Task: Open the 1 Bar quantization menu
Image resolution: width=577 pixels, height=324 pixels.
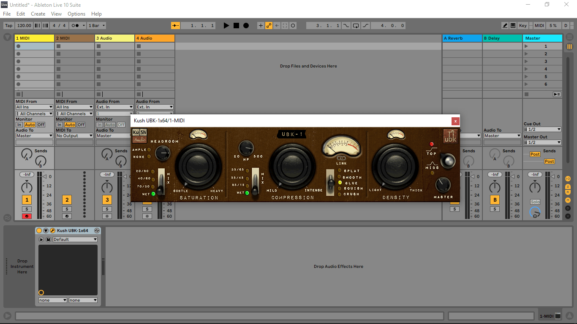Action: [x=97, y=26]
